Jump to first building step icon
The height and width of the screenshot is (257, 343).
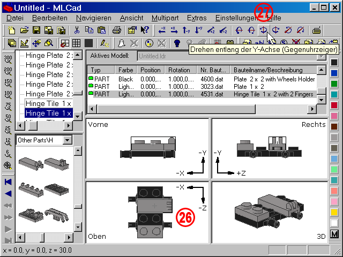coord(8,182)
